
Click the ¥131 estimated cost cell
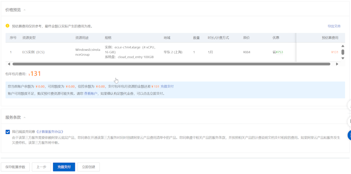[x=335, y=52]
